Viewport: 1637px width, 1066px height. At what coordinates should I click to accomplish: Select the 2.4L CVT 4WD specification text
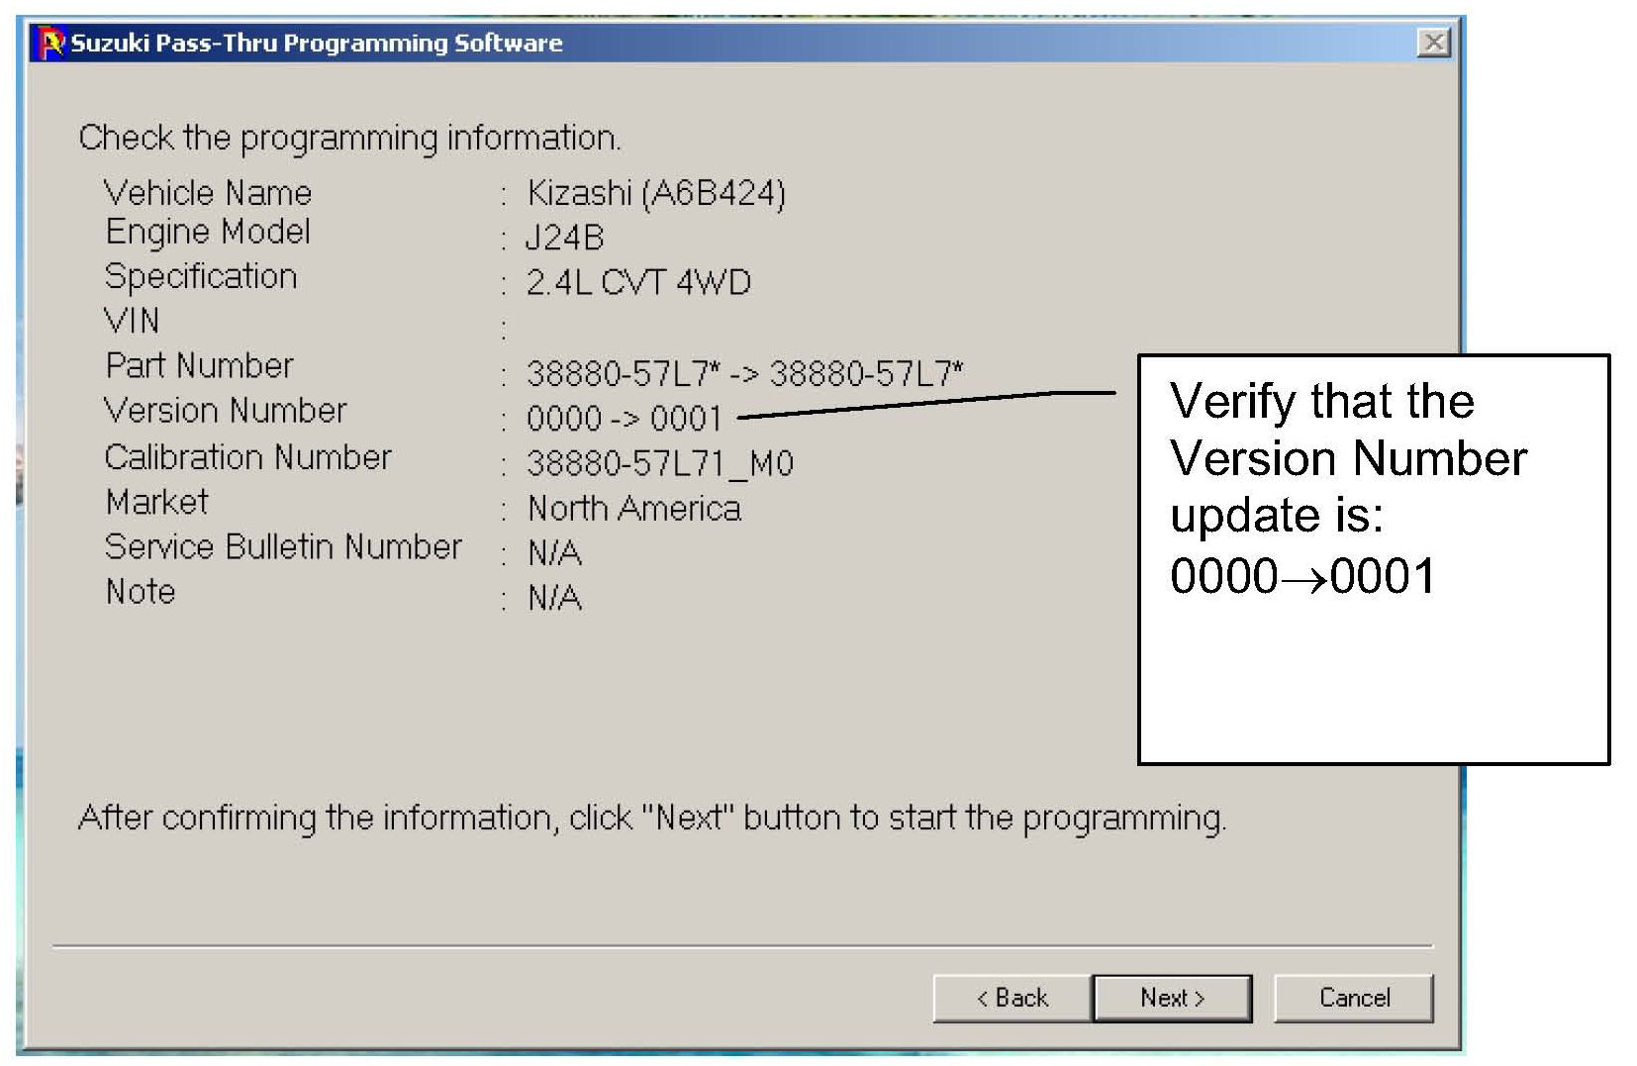click(x=638, y=283)
